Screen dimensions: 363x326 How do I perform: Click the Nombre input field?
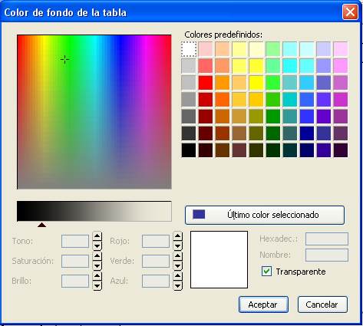pos(327,255)
